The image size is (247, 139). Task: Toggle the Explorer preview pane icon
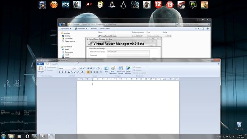click(203, 29)
